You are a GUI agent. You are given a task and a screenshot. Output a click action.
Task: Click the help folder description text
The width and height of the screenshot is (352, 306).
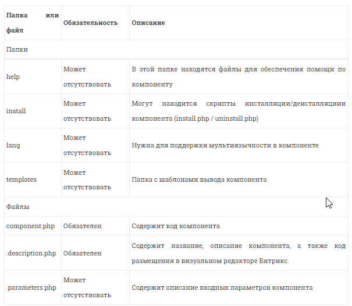[x=239, y=77]
